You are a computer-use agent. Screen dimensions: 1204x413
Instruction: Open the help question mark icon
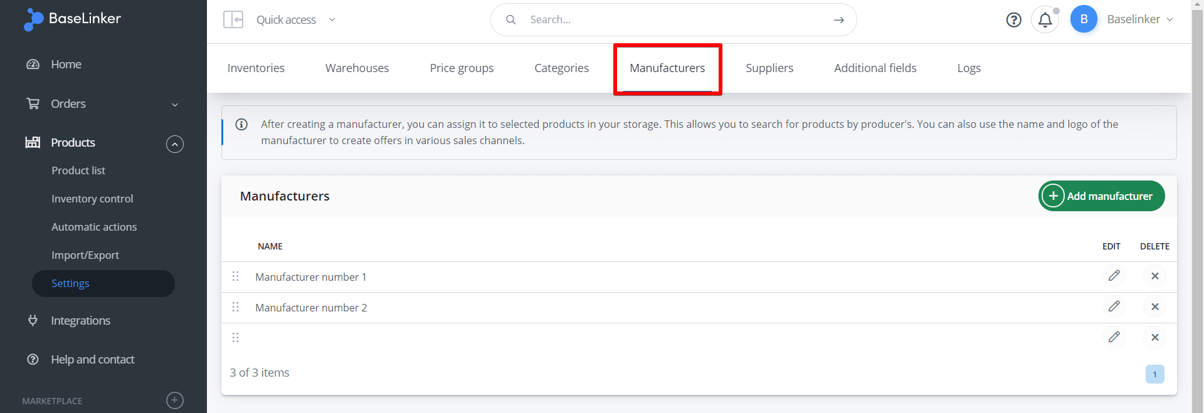(x=1013, y=20)
